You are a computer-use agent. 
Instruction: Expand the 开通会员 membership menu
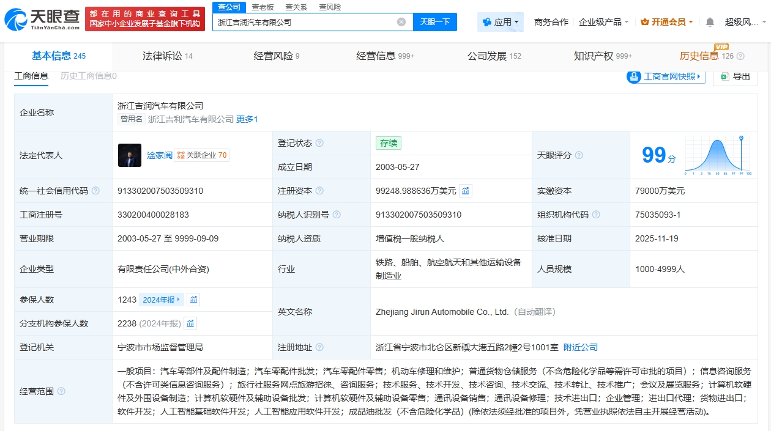pyautogui.click(x=666, y=22)
